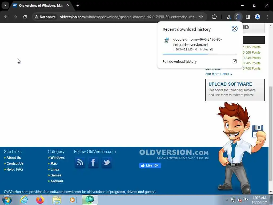
Task: Close the Recent download history popup
Action: 235,29
